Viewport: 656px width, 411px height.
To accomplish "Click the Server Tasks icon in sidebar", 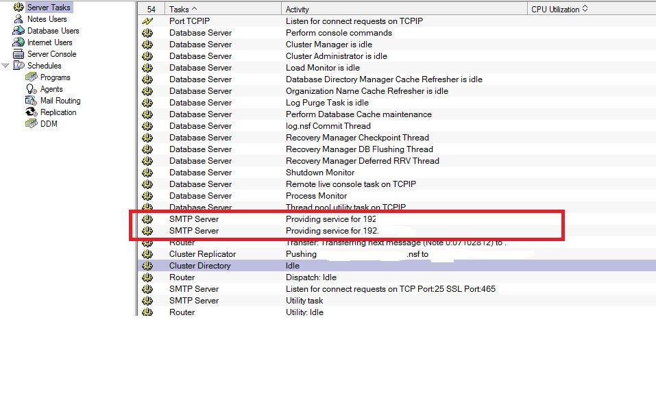I will 19,8.
